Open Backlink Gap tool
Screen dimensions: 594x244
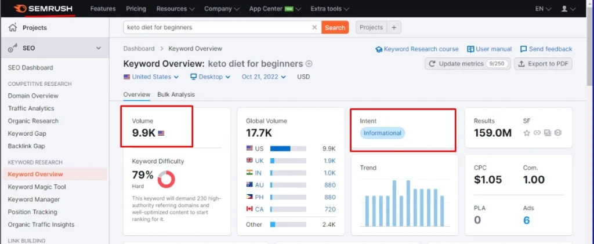[27, 146]
